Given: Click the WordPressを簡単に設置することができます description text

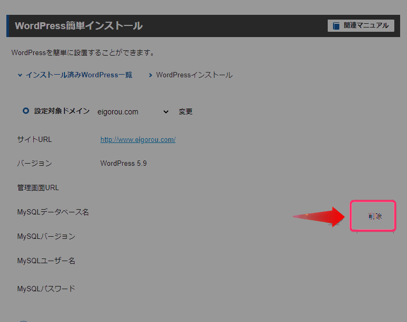Looking at the screenshot, I should coord(84,53).
